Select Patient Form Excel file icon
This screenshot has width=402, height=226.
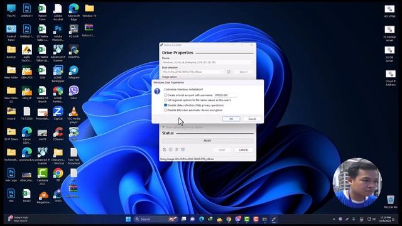[42, 13]
